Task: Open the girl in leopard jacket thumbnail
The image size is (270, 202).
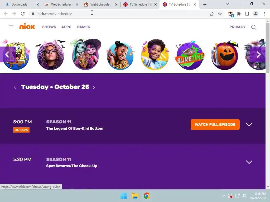Action: point(120,55)
